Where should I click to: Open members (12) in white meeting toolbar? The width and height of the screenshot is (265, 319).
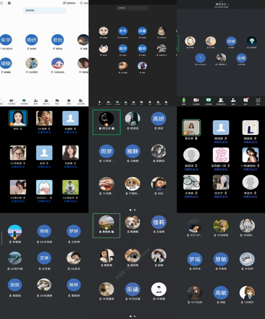[x=46, y=101]
